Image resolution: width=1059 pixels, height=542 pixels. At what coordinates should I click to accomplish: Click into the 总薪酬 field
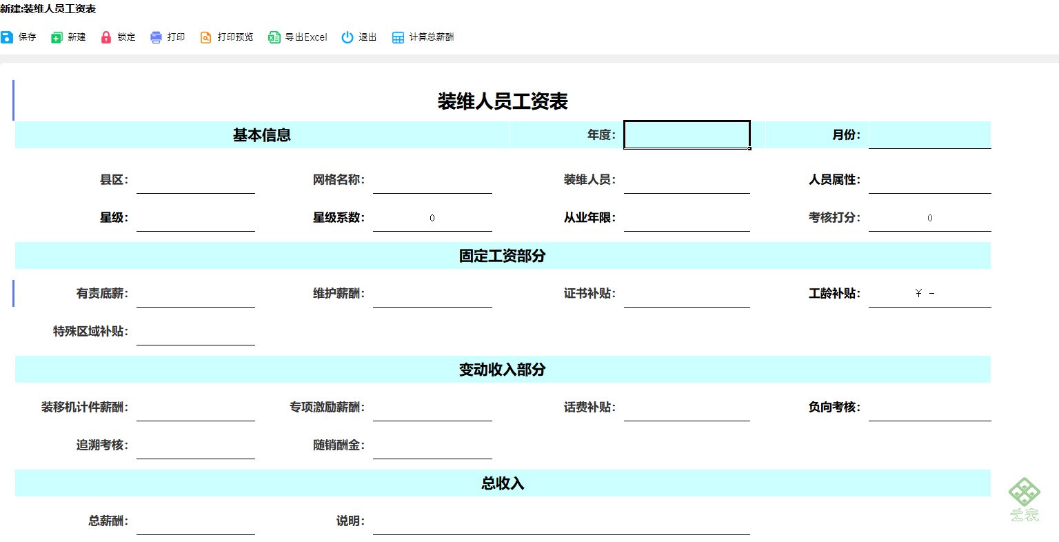196,521
